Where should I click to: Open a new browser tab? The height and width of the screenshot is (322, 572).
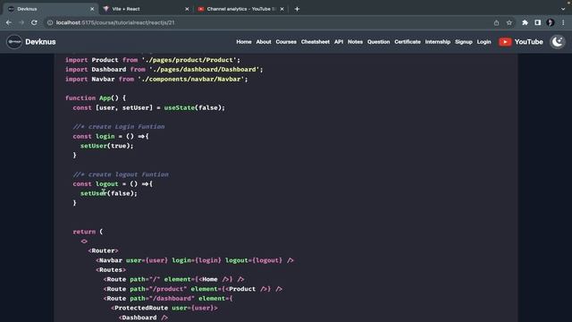297,9
